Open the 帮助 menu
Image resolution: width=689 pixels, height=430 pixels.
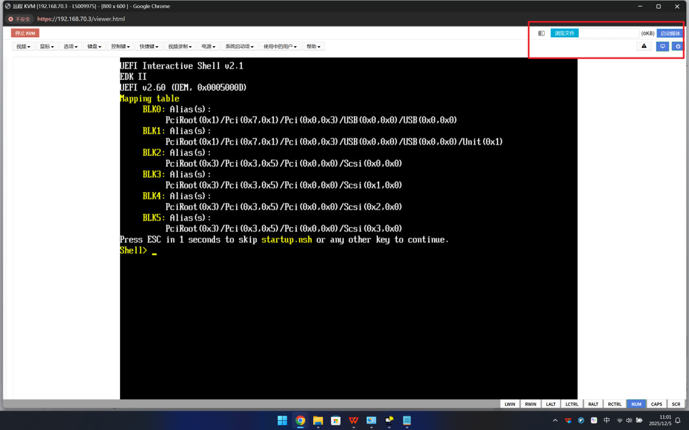tap(313, 47)
